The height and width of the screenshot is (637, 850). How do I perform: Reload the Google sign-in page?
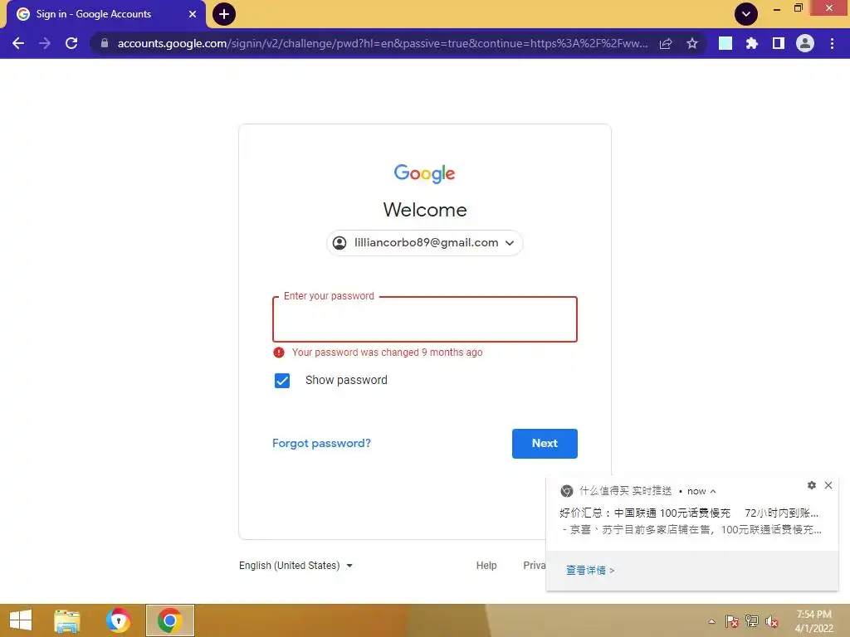[x=71, y=43]
